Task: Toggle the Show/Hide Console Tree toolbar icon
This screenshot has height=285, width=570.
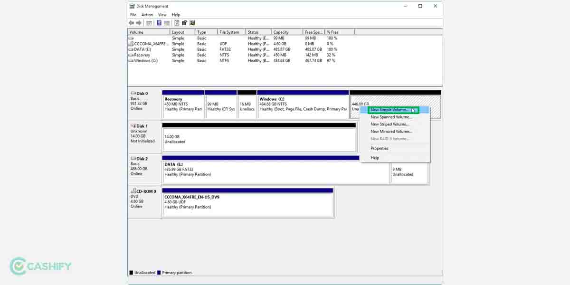Action: (x=150, y=23)
